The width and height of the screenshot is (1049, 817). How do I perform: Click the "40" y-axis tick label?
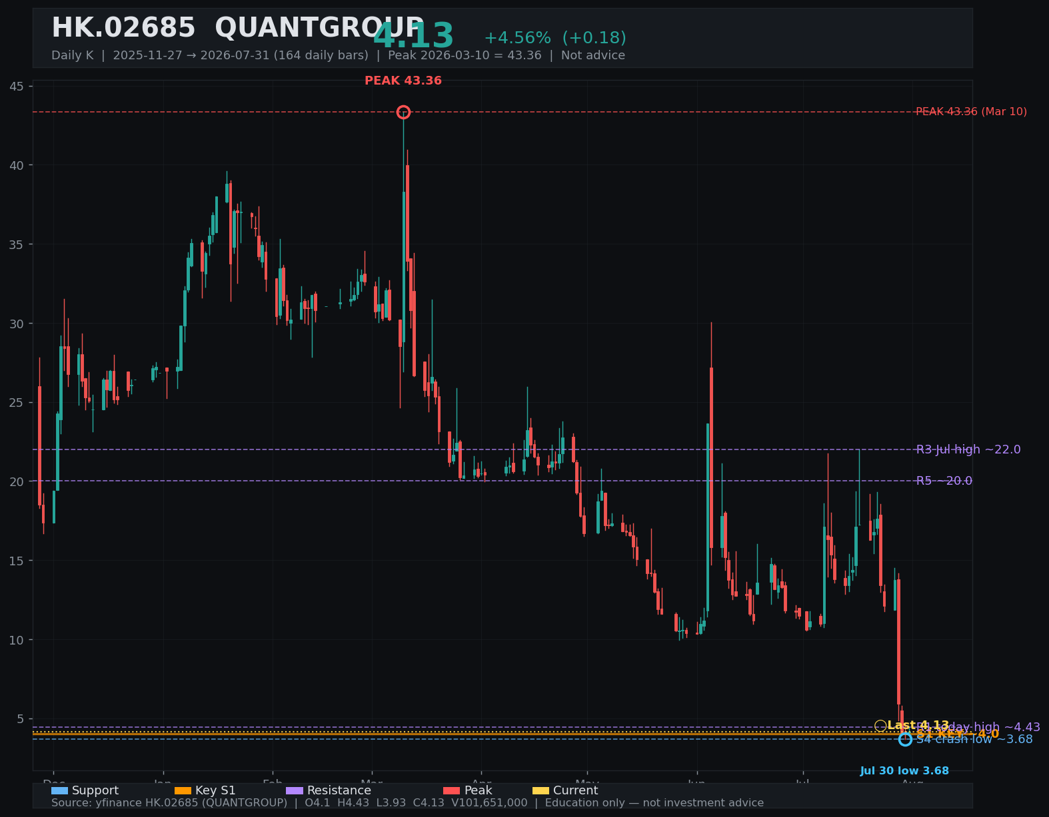(x=17, y=165)
